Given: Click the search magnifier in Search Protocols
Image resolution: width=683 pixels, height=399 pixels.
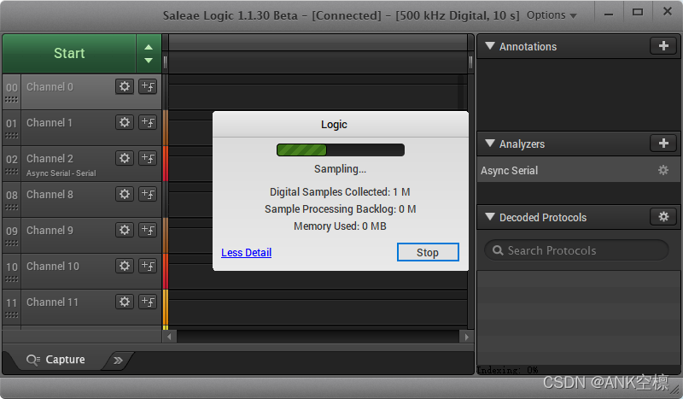Looking at the screenshot, I should point(498,250).
